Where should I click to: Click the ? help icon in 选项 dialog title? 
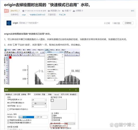[70, 90]
